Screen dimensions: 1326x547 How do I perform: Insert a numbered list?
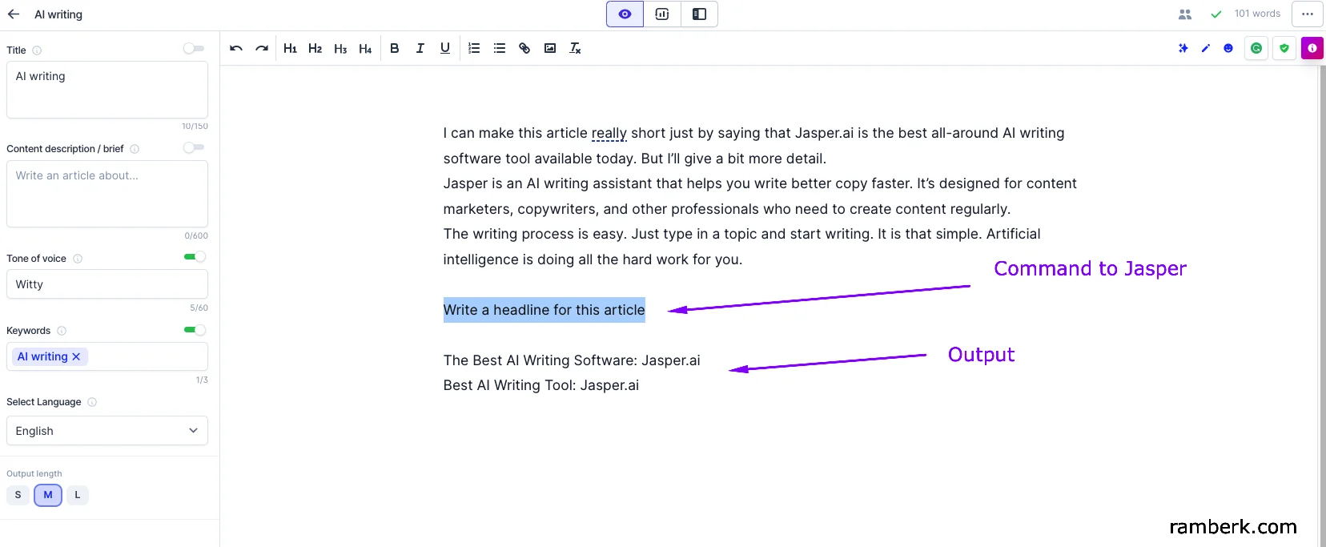pos(474,49)
